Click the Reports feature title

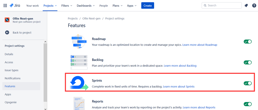97,101
